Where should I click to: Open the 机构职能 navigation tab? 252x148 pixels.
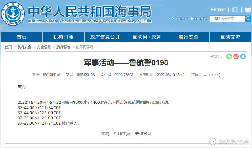[63, 37]
